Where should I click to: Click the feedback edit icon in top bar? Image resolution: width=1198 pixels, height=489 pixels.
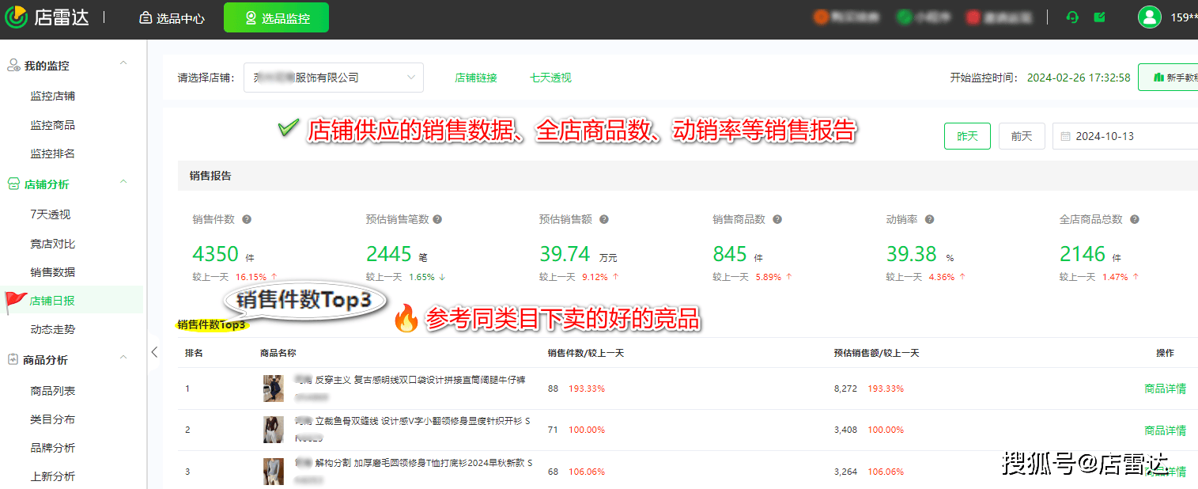pyautogui.click(x=1100, y=17)
